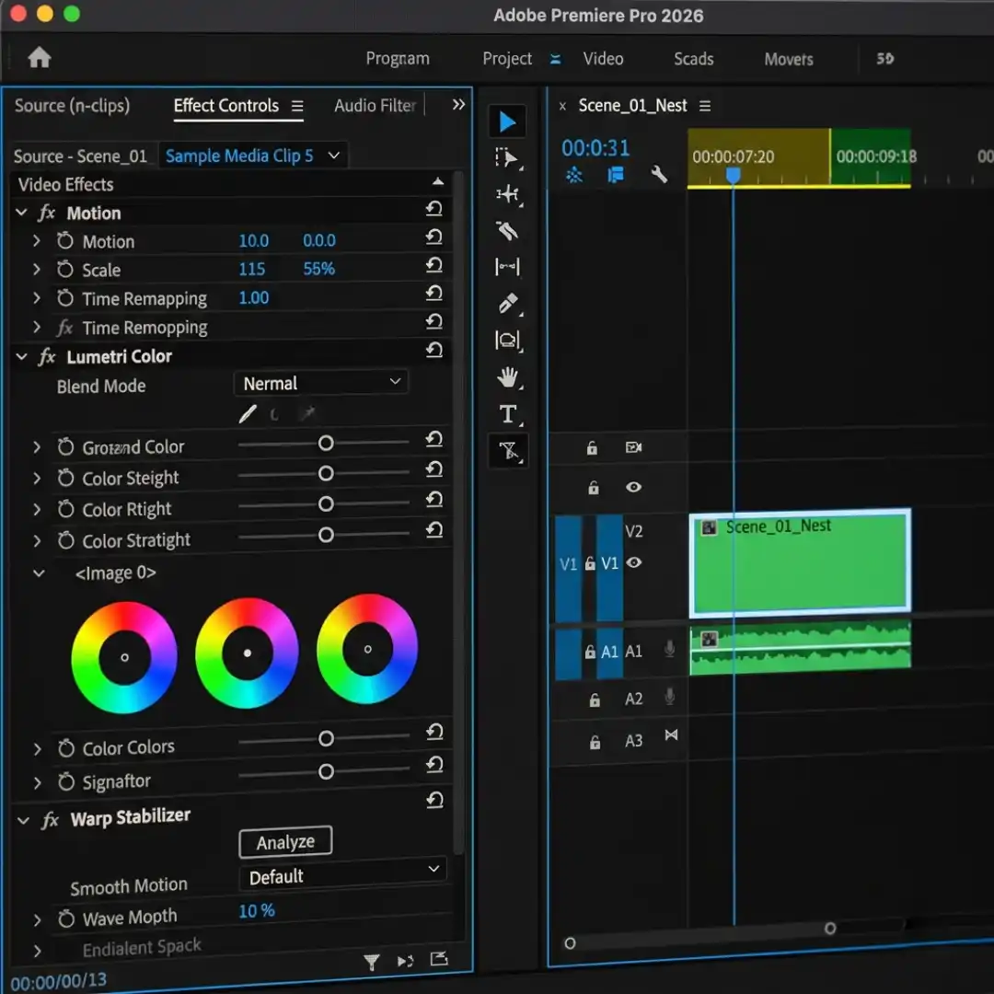994x994 pixels.
Task: Toggle V1 track eye visibility
Action: [x=633, y=562]
